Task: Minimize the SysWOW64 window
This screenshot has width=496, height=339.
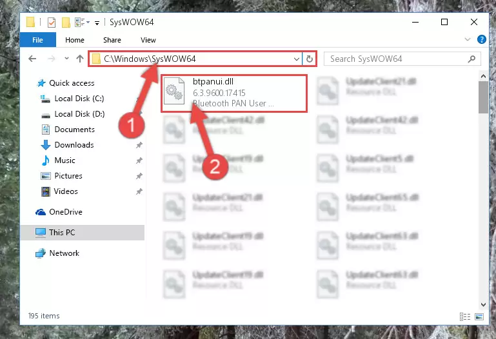Action: coord(415,22)
